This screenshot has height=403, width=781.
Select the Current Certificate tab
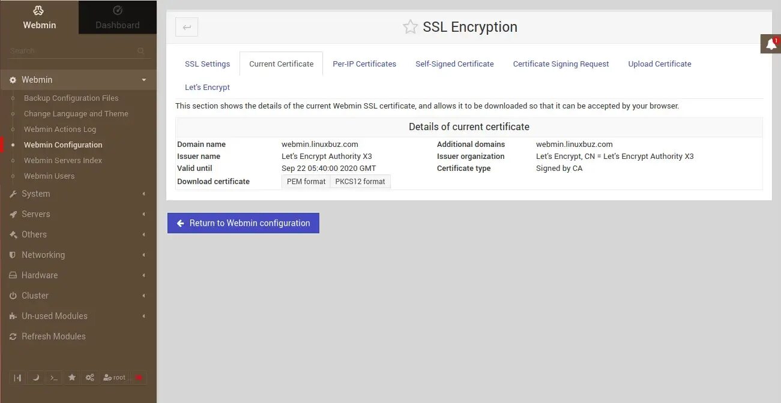[x=281, y=64]
